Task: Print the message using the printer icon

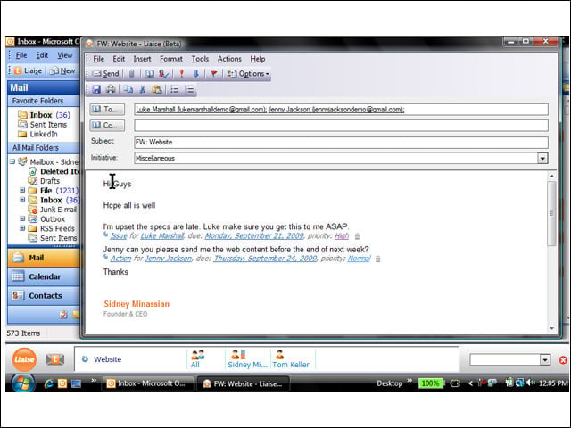Action: [x=111, y=89]
